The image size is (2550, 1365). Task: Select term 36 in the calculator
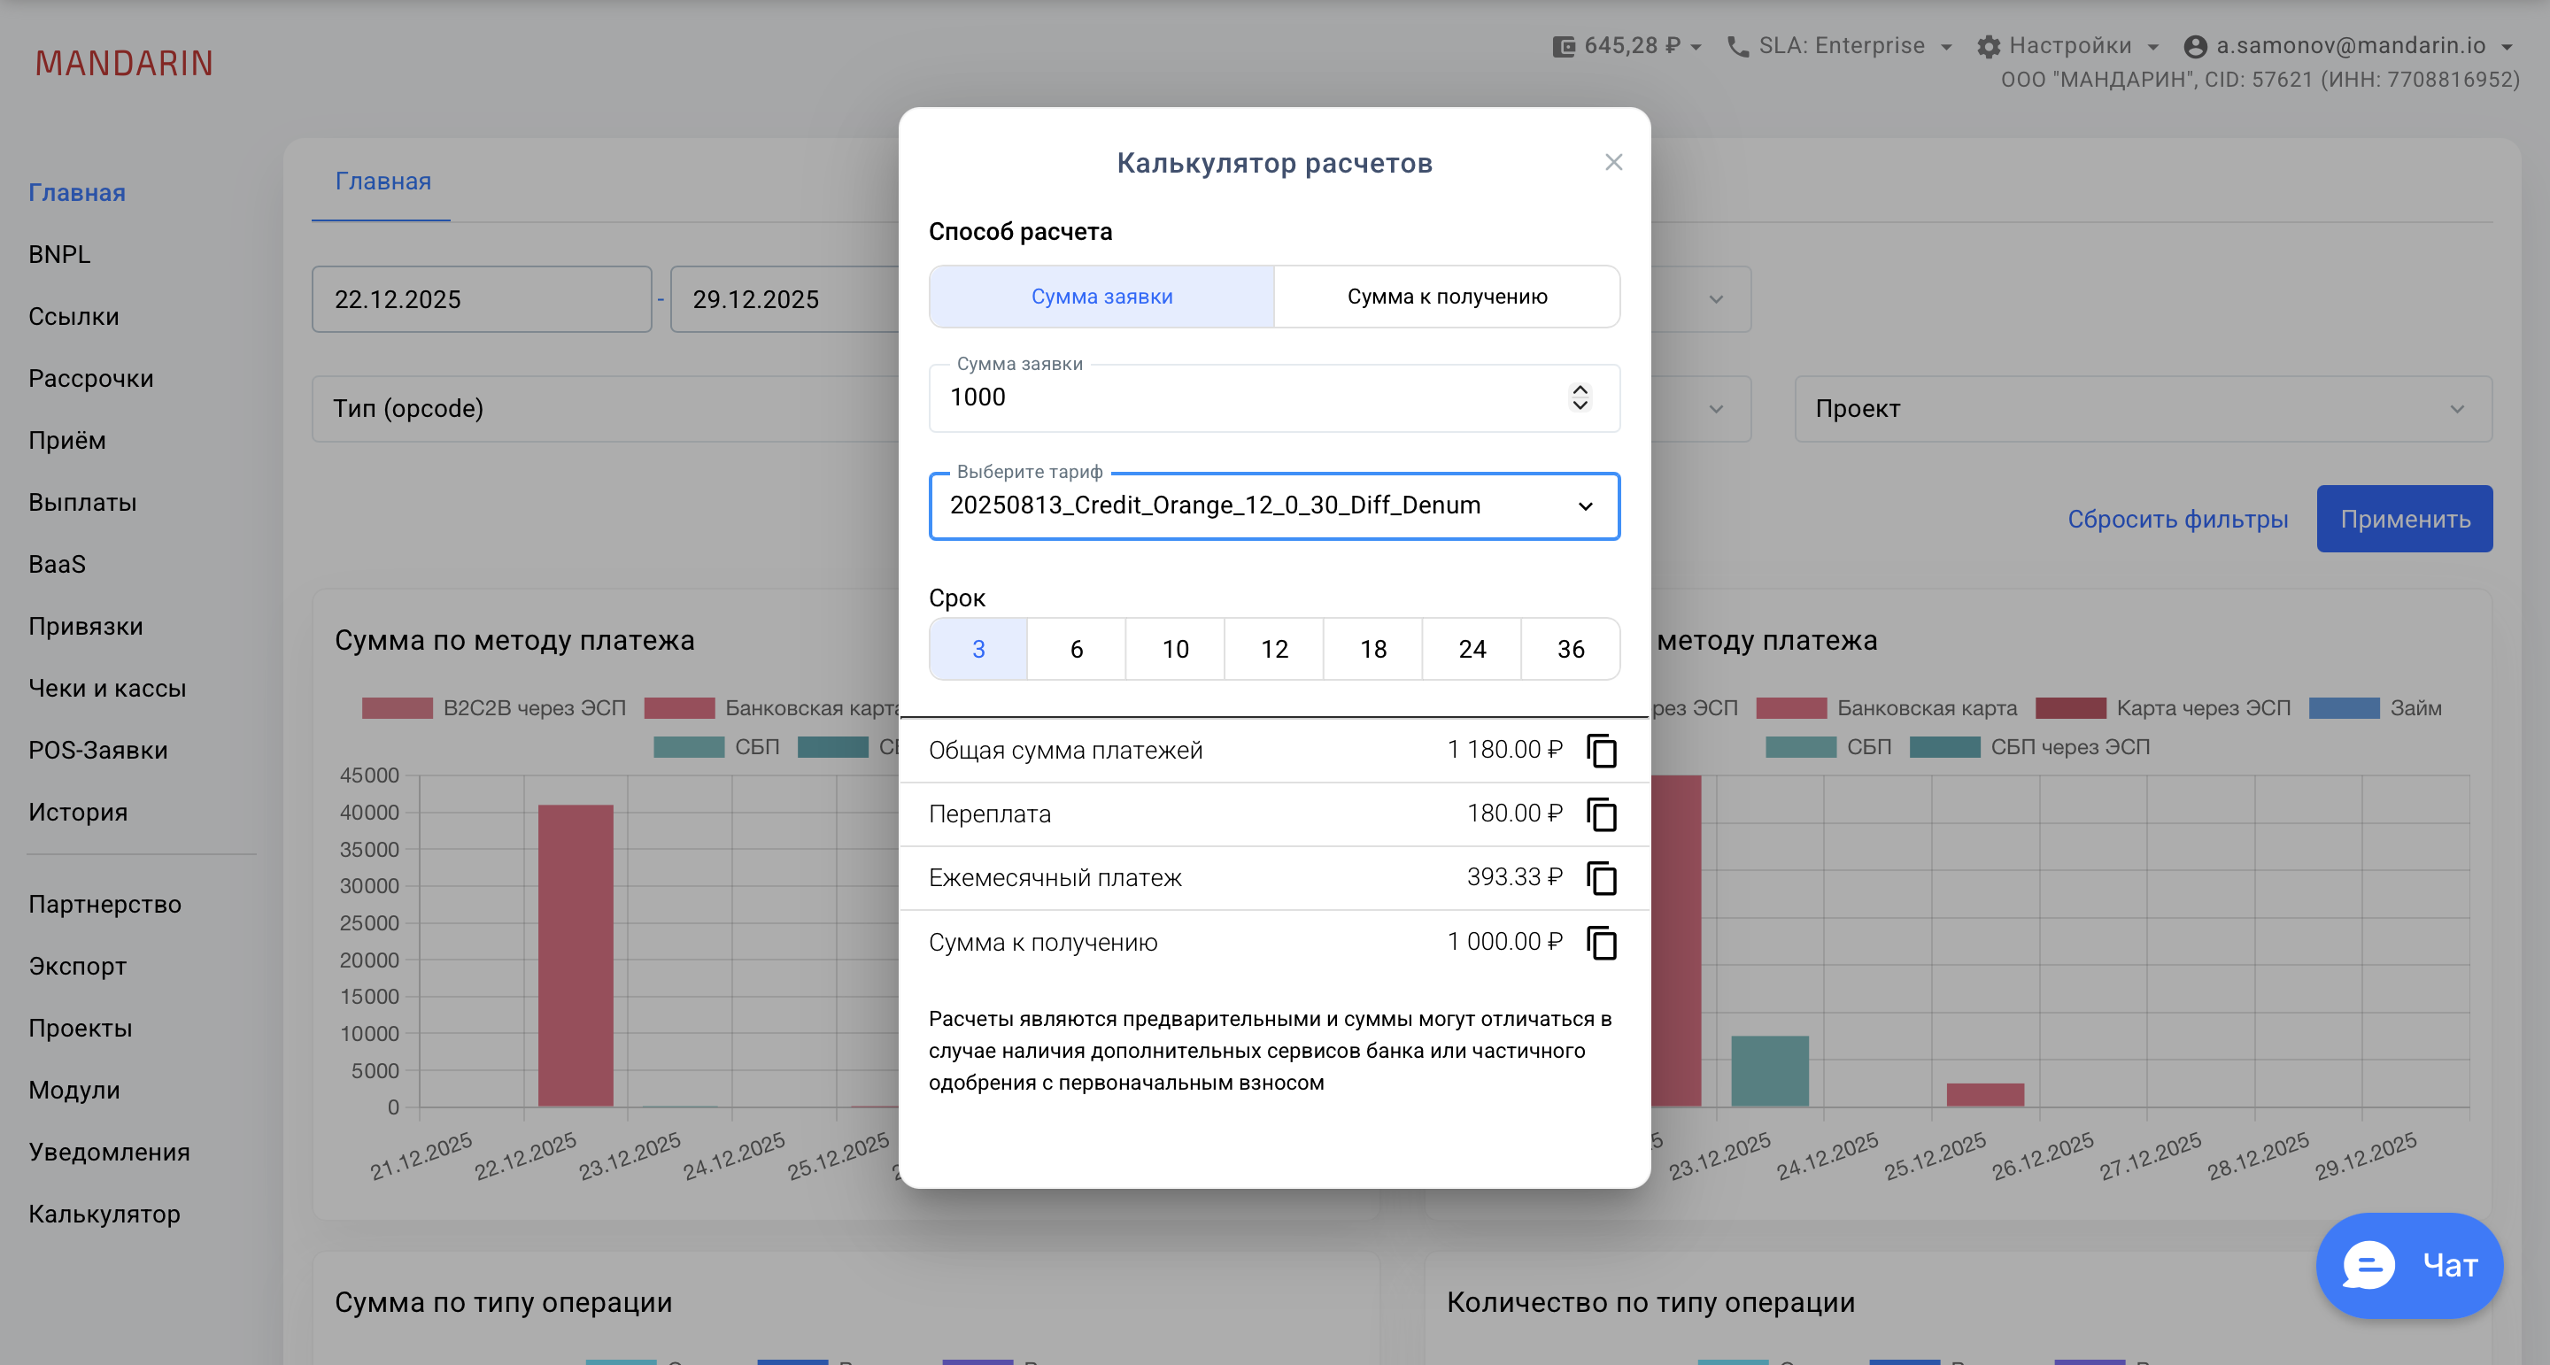[1570, 648]
